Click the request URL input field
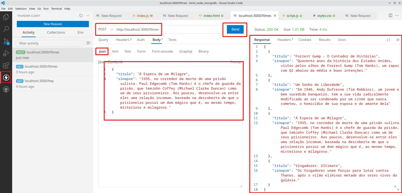402x193 pixels. (169, 29)
